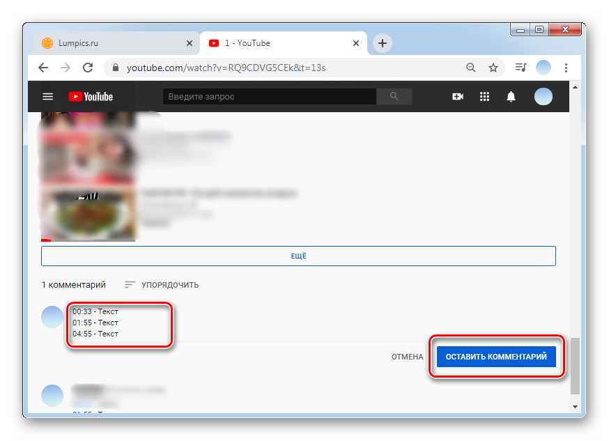609x441 pixels.
Task: Go back to the previous page
Action: point(43,68)
